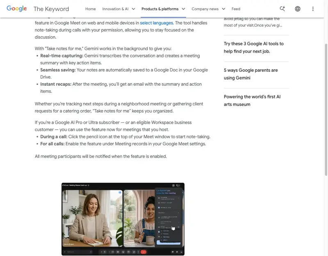Open the globe language selector
This screenshot has width=328, height=256.
(x=298, y=9)
